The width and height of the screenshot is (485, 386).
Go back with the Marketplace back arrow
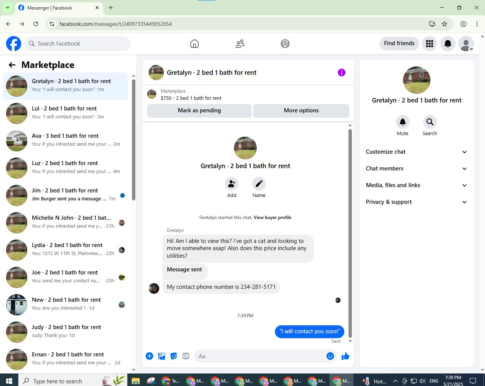pos(12,65)
